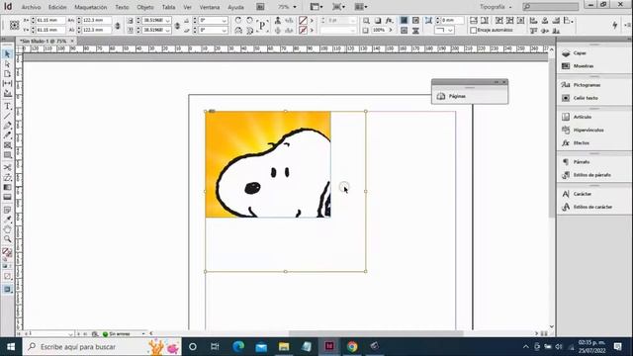Click the rotate 90° counterclockwise icon
Image resolution: width=633 pixels, height=356 pixels.
pos(249,20)
